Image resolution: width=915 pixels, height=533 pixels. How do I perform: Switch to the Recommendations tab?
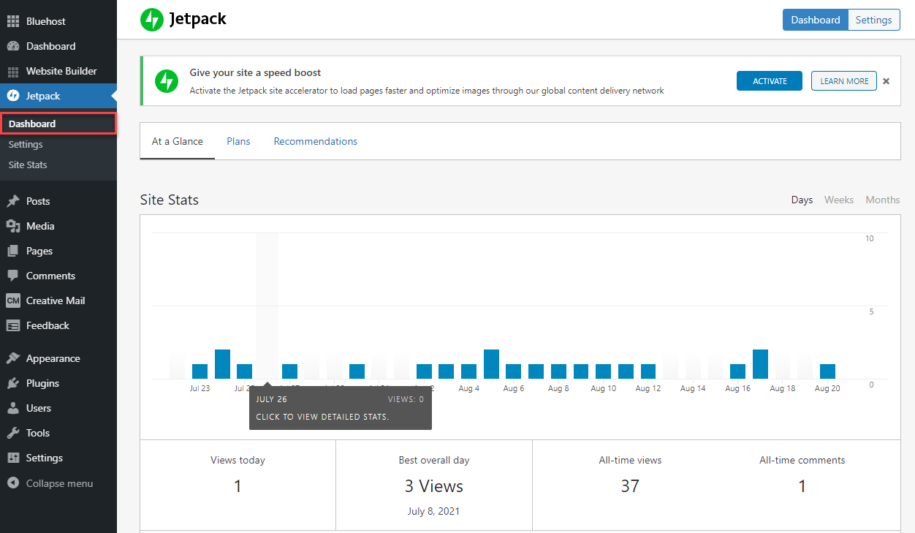coord(316,141)
